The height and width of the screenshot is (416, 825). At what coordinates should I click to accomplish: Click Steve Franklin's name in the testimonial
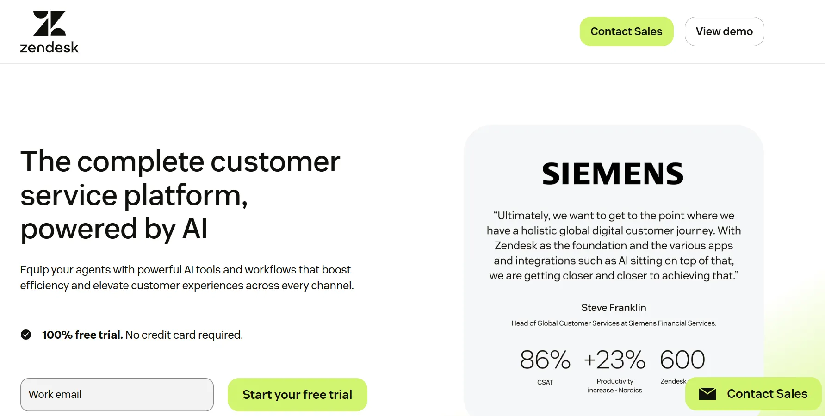614,307
